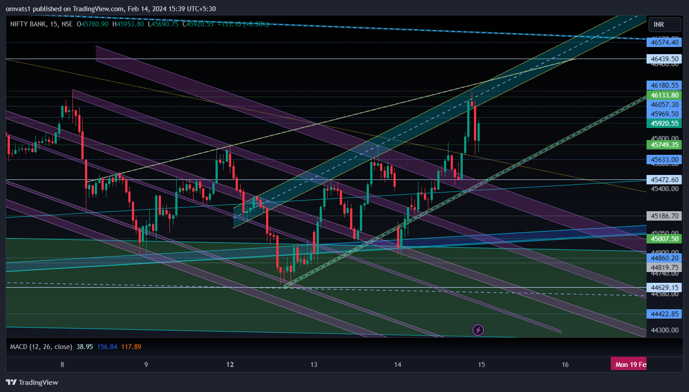Screen dimensions: 689x392
Task: Click the MACD signal value 156.84
Action: [x=107, y=346]
